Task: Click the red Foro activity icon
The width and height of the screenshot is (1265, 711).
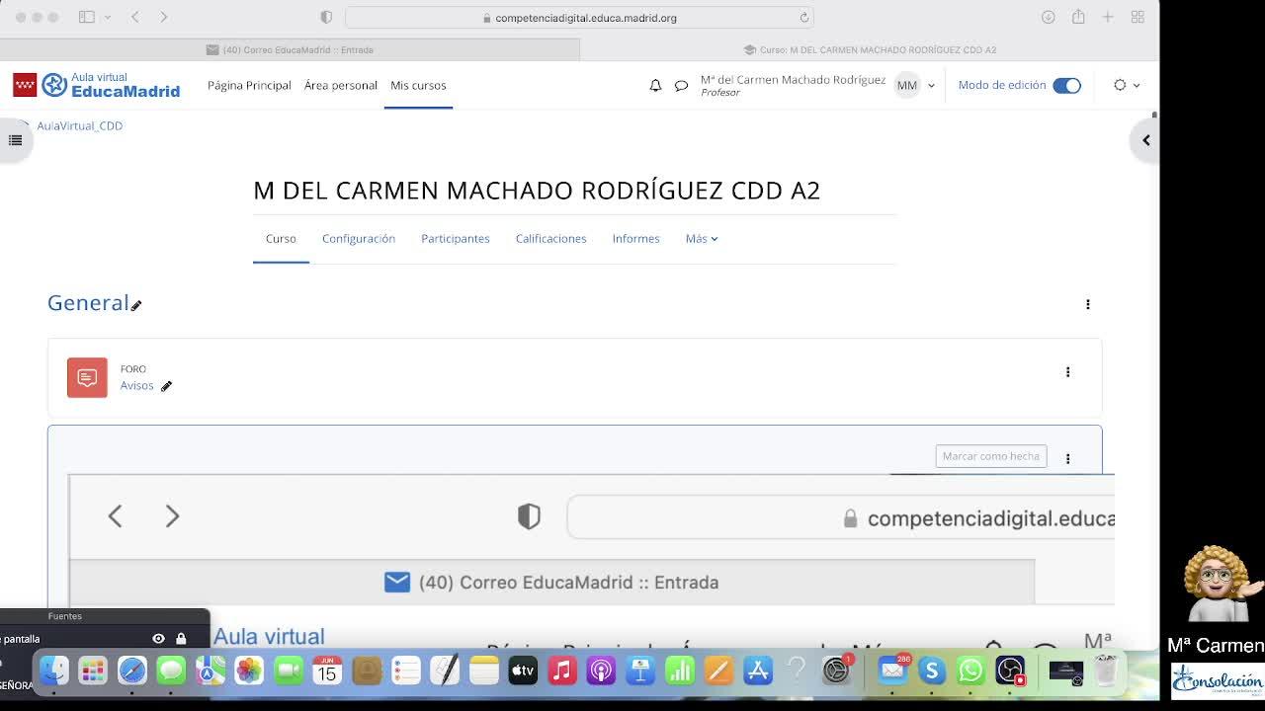Action: point(87,377)
